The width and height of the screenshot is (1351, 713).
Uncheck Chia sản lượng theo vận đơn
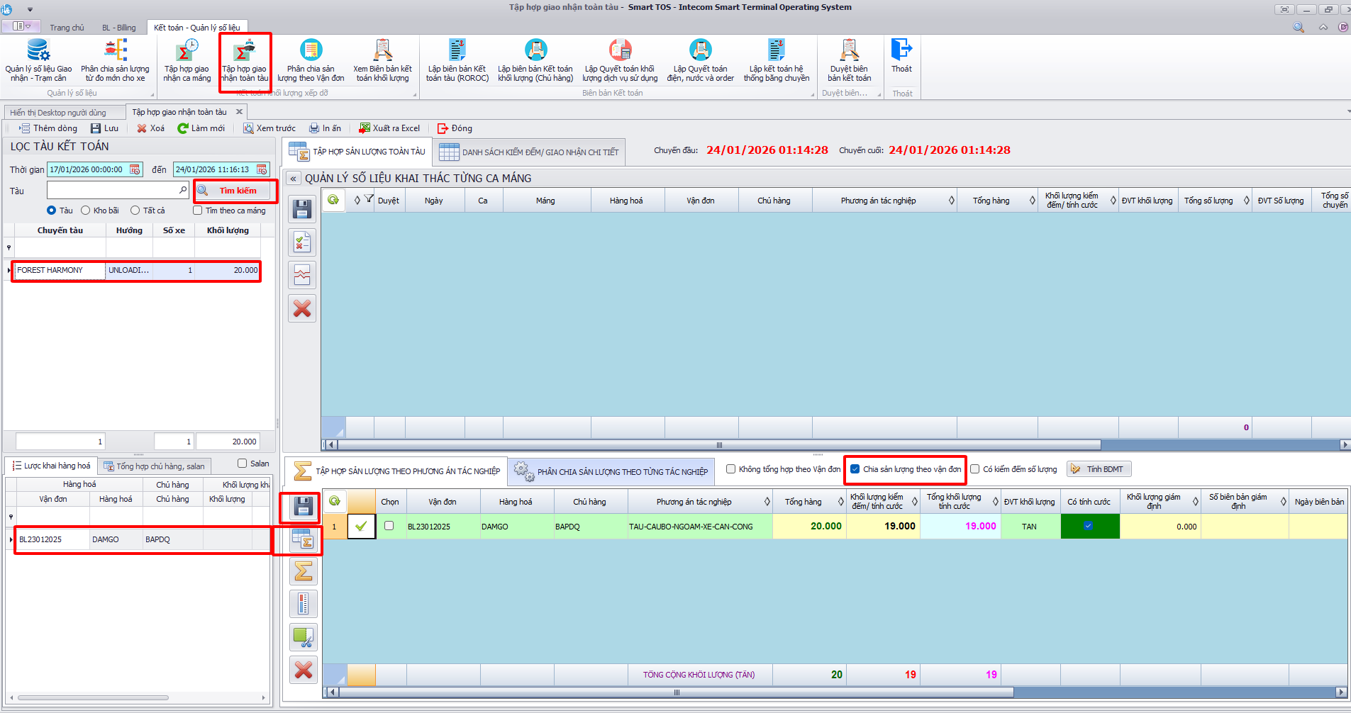coord(855,469)
